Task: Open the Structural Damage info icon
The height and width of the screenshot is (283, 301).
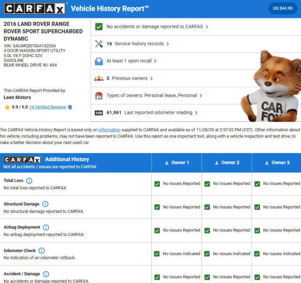Action: (x=45, y=204)
